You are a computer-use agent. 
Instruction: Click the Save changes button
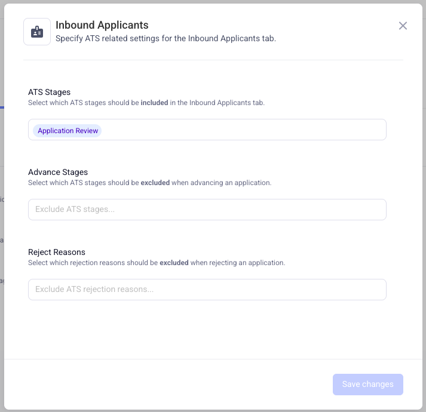click(367, 385)
